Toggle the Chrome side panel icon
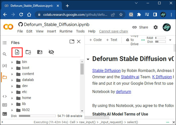This screenshot has width=176, height=125. pyautogui.click(x=155, y=14)
